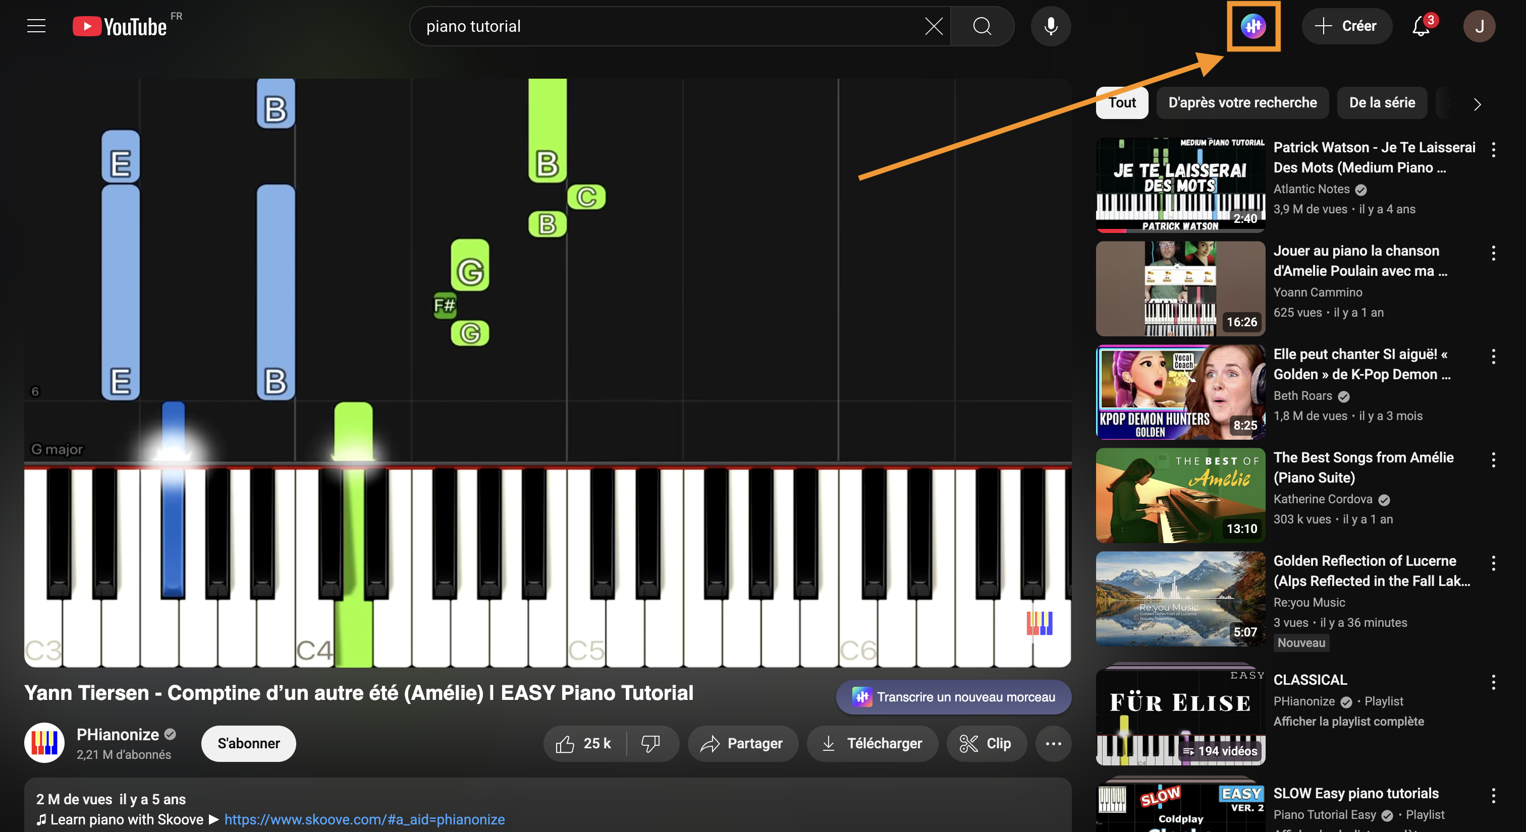This screenshot has height=832, width=1526.
Task: Open more actions ellipsis below video
Action: pos(1053,743)
